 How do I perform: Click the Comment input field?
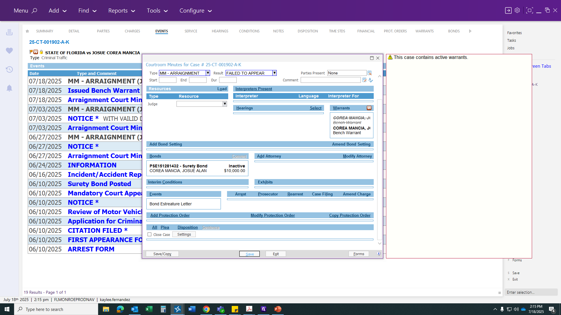click(331, 80)
